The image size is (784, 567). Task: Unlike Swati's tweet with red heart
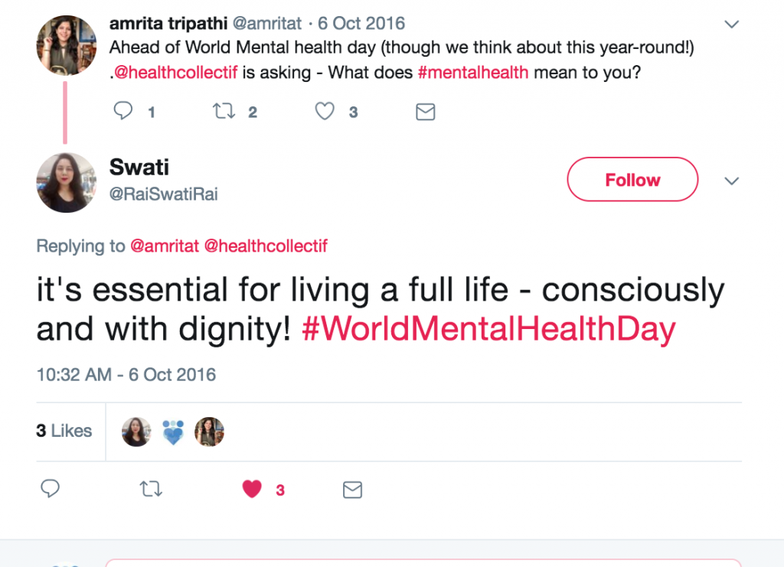point(252,489)
